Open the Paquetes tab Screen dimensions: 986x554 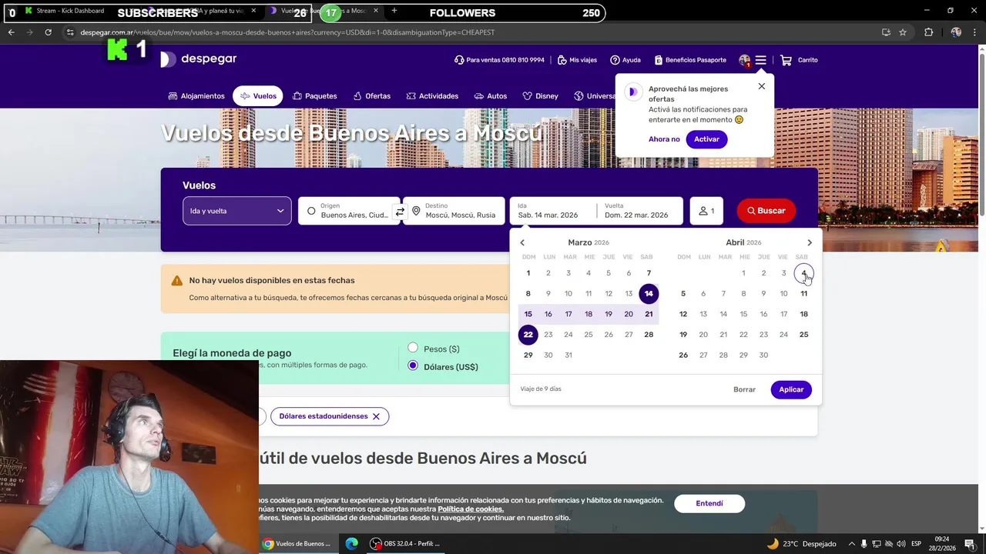[314, 96]
